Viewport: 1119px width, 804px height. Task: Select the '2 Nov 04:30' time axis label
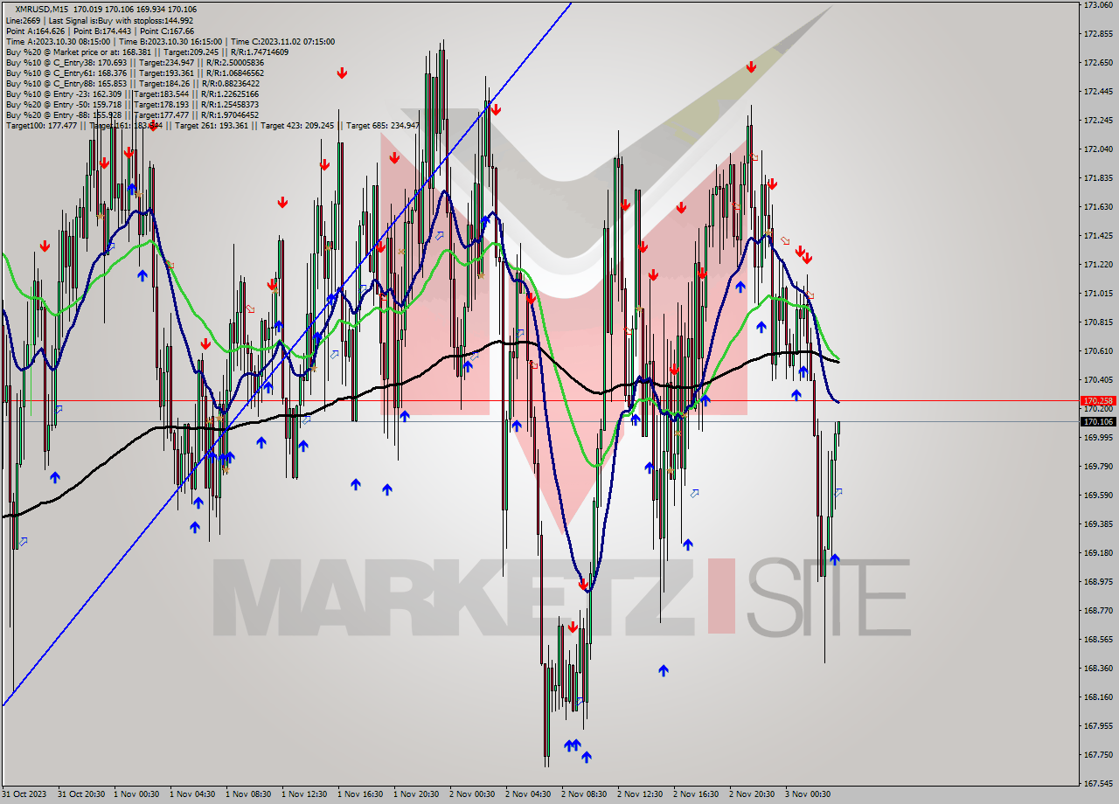pos(528,794)
